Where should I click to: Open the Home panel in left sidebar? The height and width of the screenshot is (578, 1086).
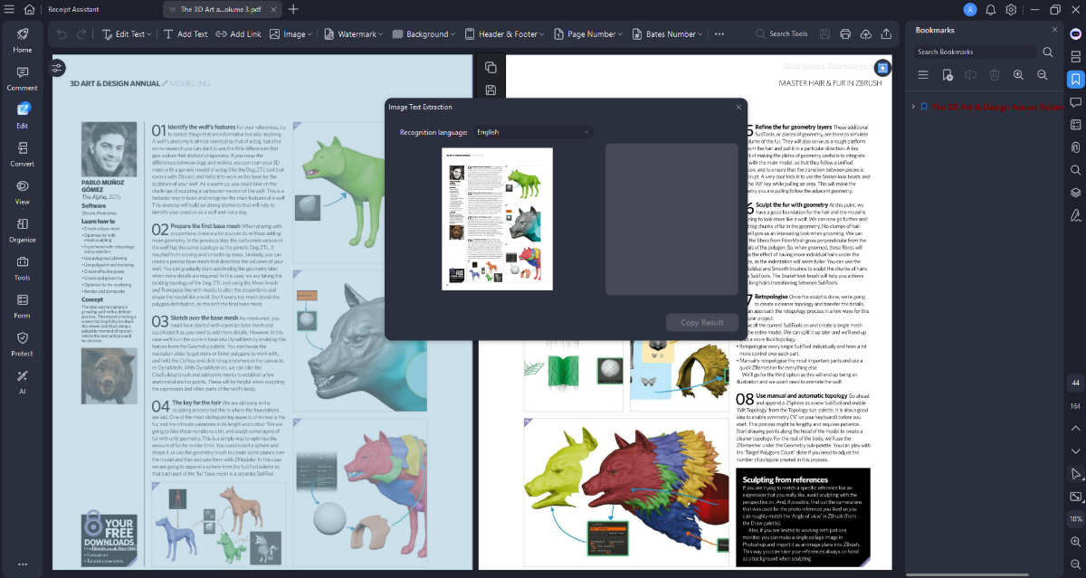tap(22, 40)
